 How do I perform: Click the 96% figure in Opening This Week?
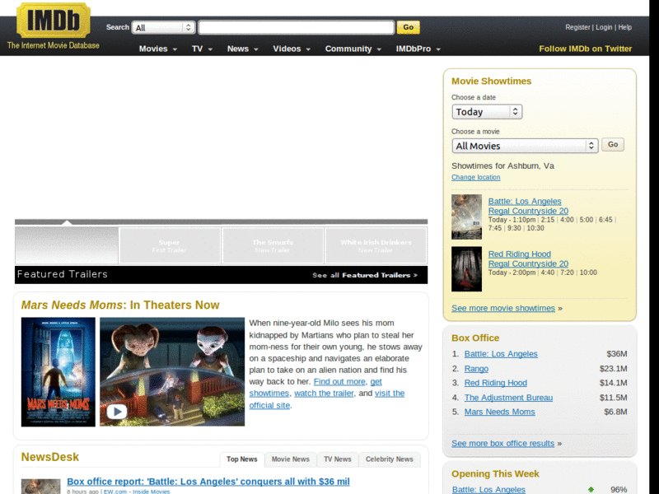(619, 489)
